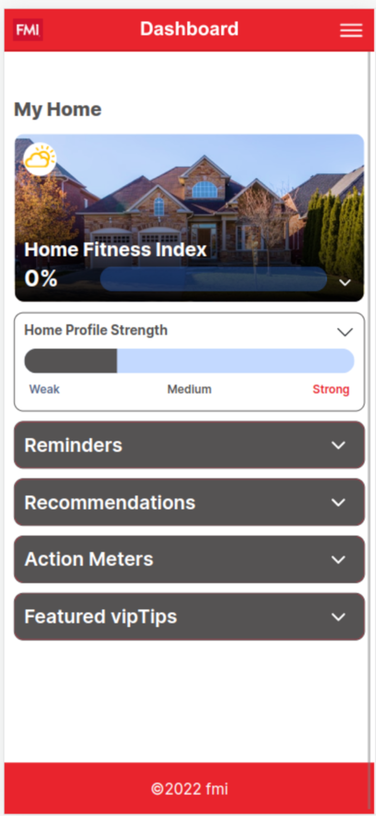The height and width of the screenshot is (816, 376).
Task: Expand the Reminders section
Action: [189, 445]
